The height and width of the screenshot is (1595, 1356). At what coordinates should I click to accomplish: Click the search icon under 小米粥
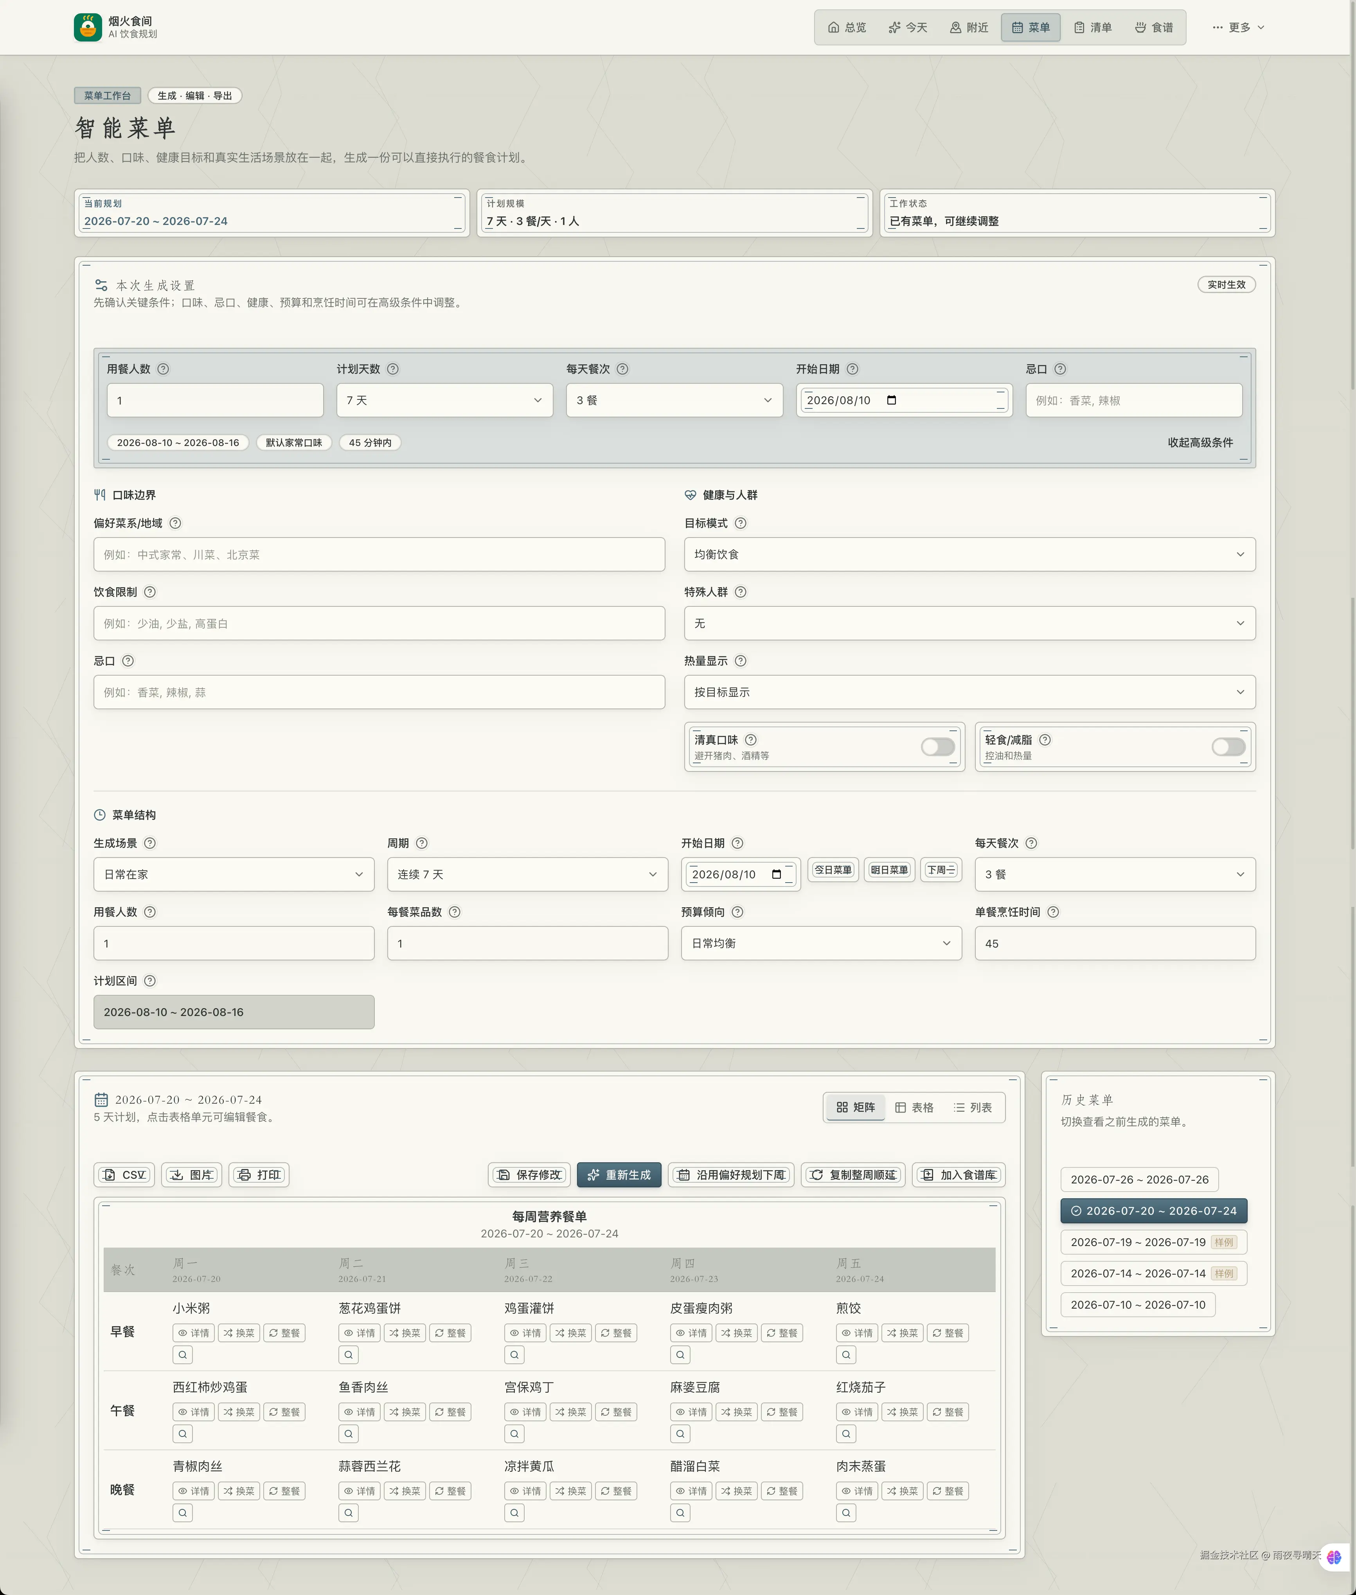182,1354
